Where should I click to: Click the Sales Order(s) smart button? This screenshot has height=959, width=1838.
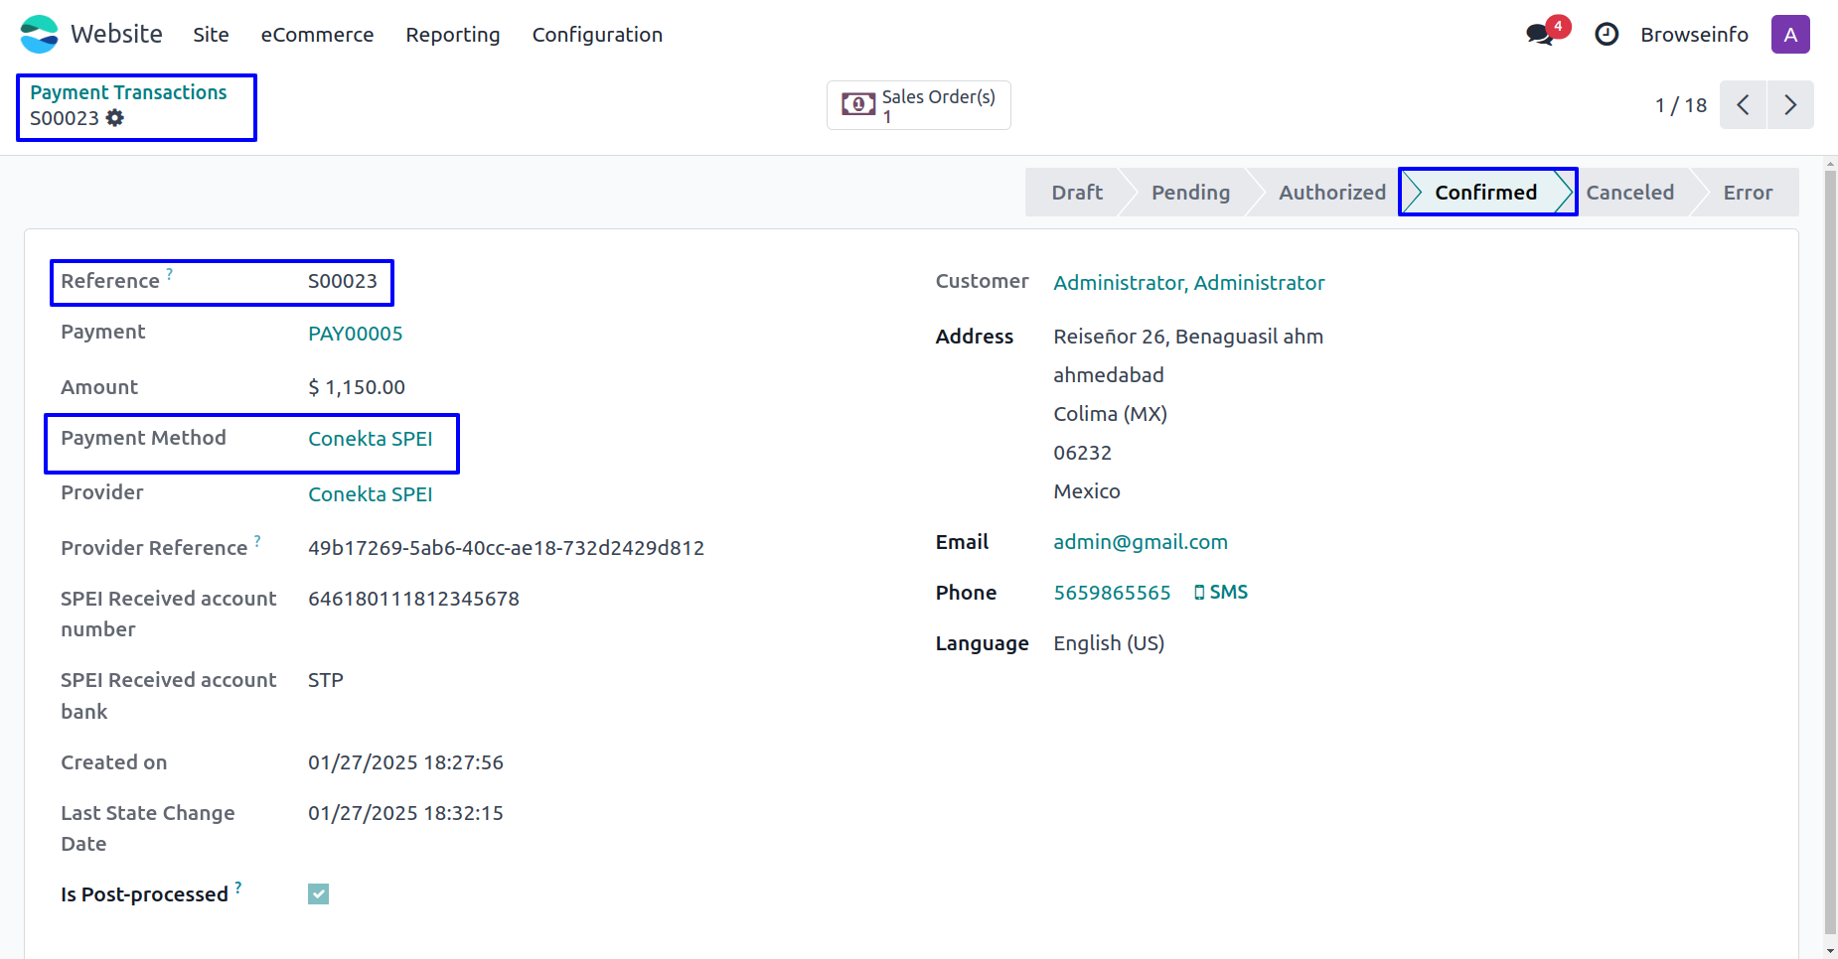(918, 105)
